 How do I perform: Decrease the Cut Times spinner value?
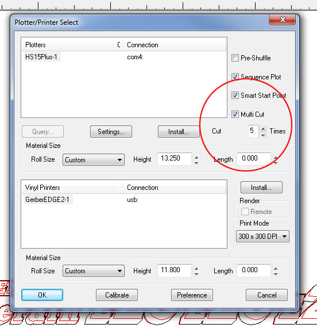click(263, 135)
